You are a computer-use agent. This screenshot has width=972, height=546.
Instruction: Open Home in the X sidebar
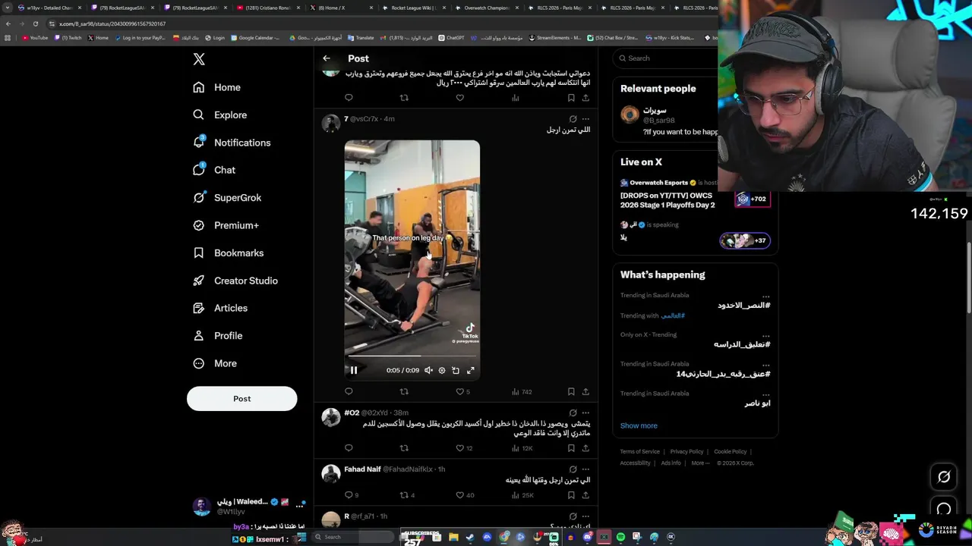216,87
